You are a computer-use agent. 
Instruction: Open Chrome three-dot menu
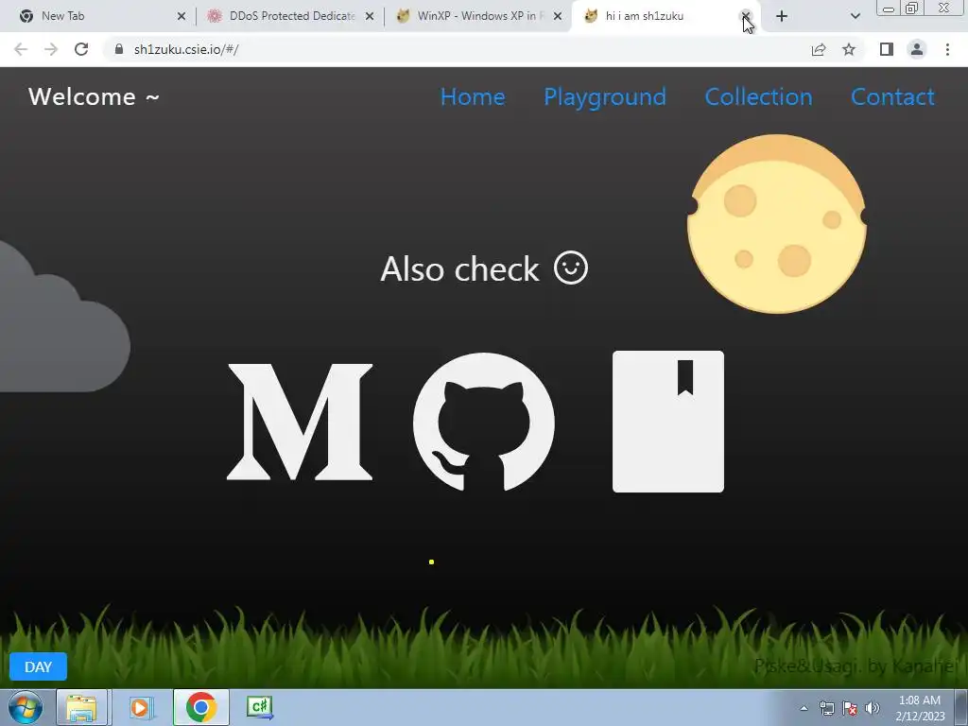click(x=947, y=49)
